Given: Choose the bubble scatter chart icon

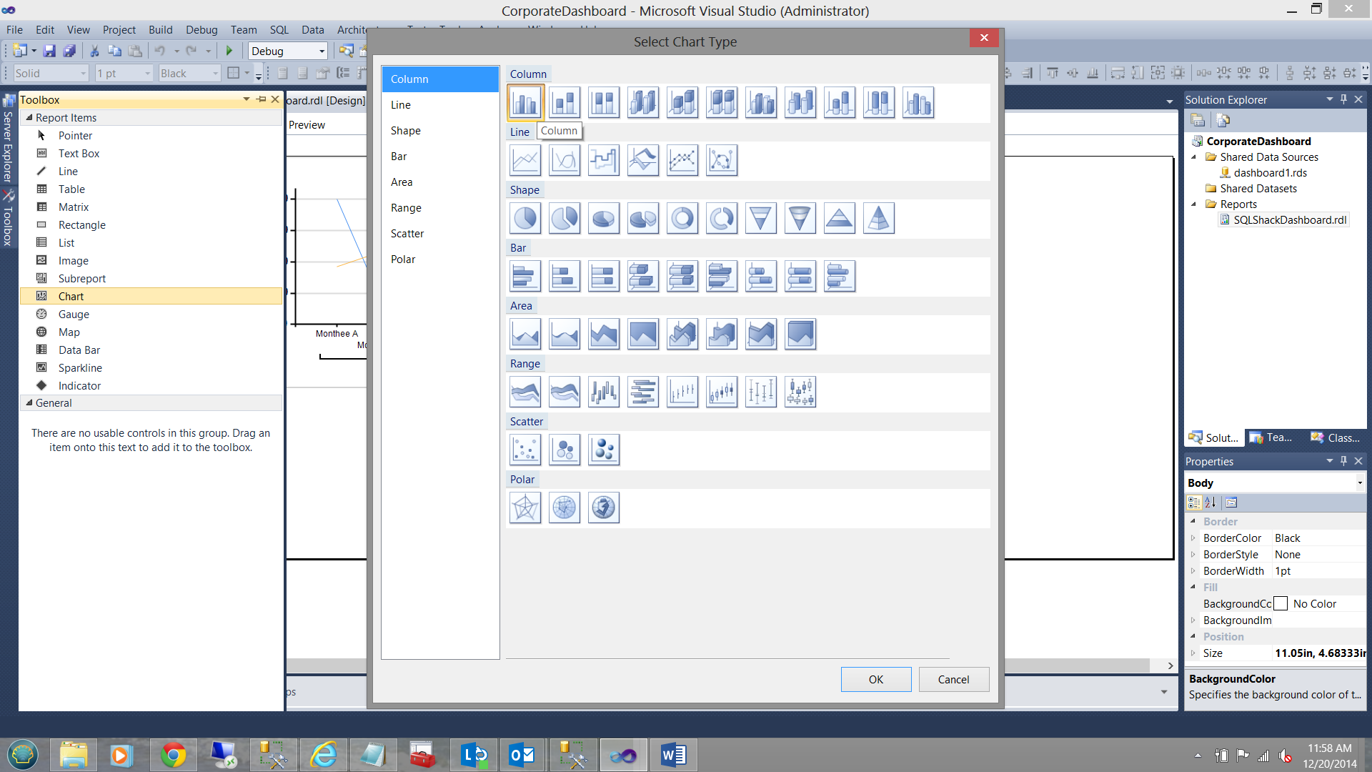Looking at the screenshot, I should coord(565,450).
